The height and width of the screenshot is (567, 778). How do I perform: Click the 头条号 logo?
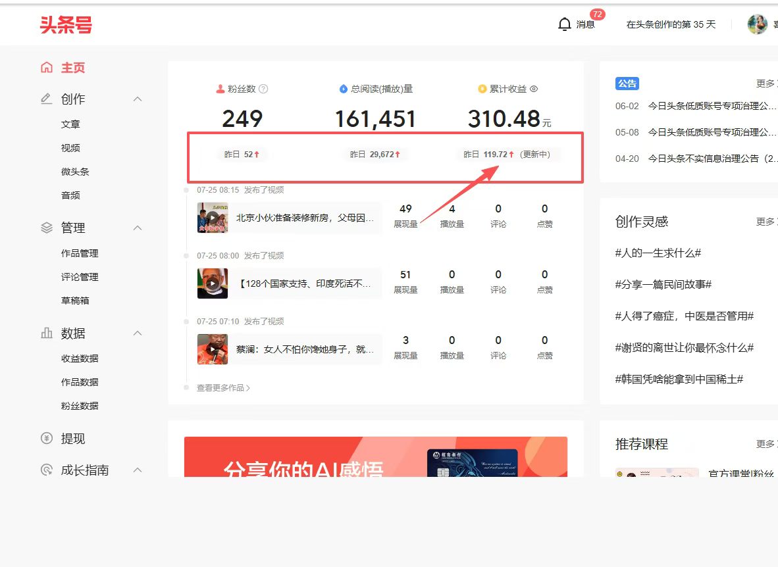point(66,25)
